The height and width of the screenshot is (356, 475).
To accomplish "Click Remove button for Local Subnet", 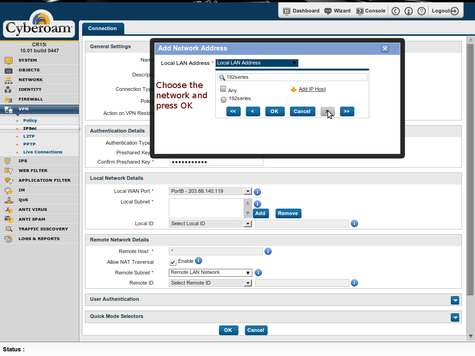I will [288, 213].
